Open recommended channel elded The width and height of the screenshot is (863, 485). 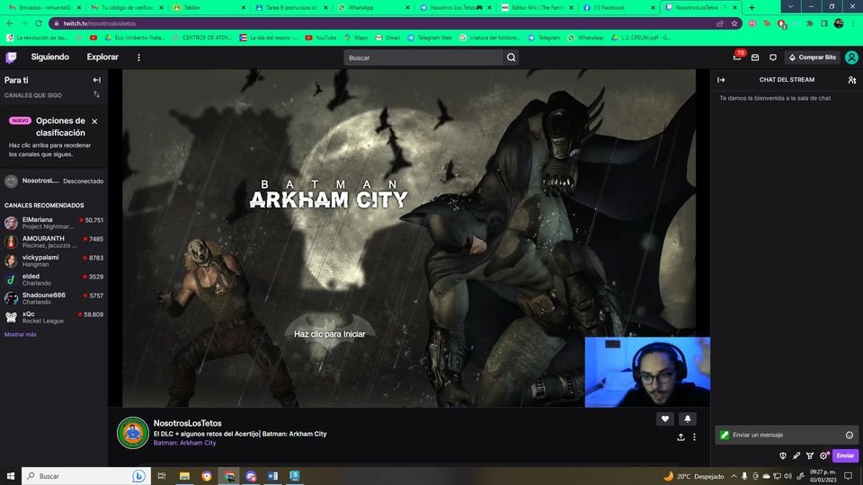coord(54,279)
